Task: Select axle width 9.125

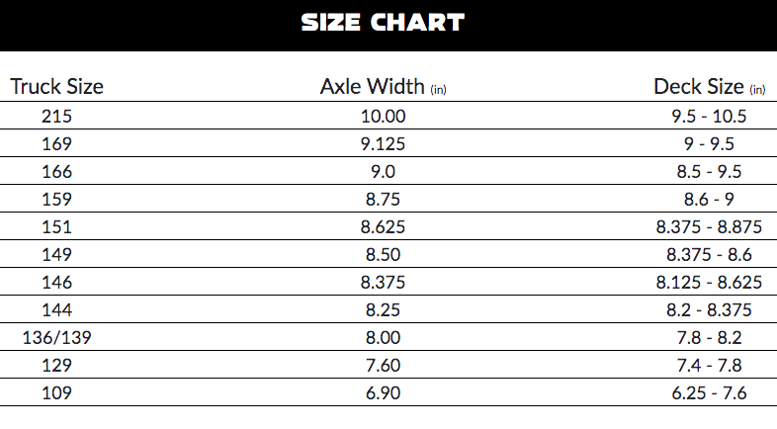Action: pos(383,143)
